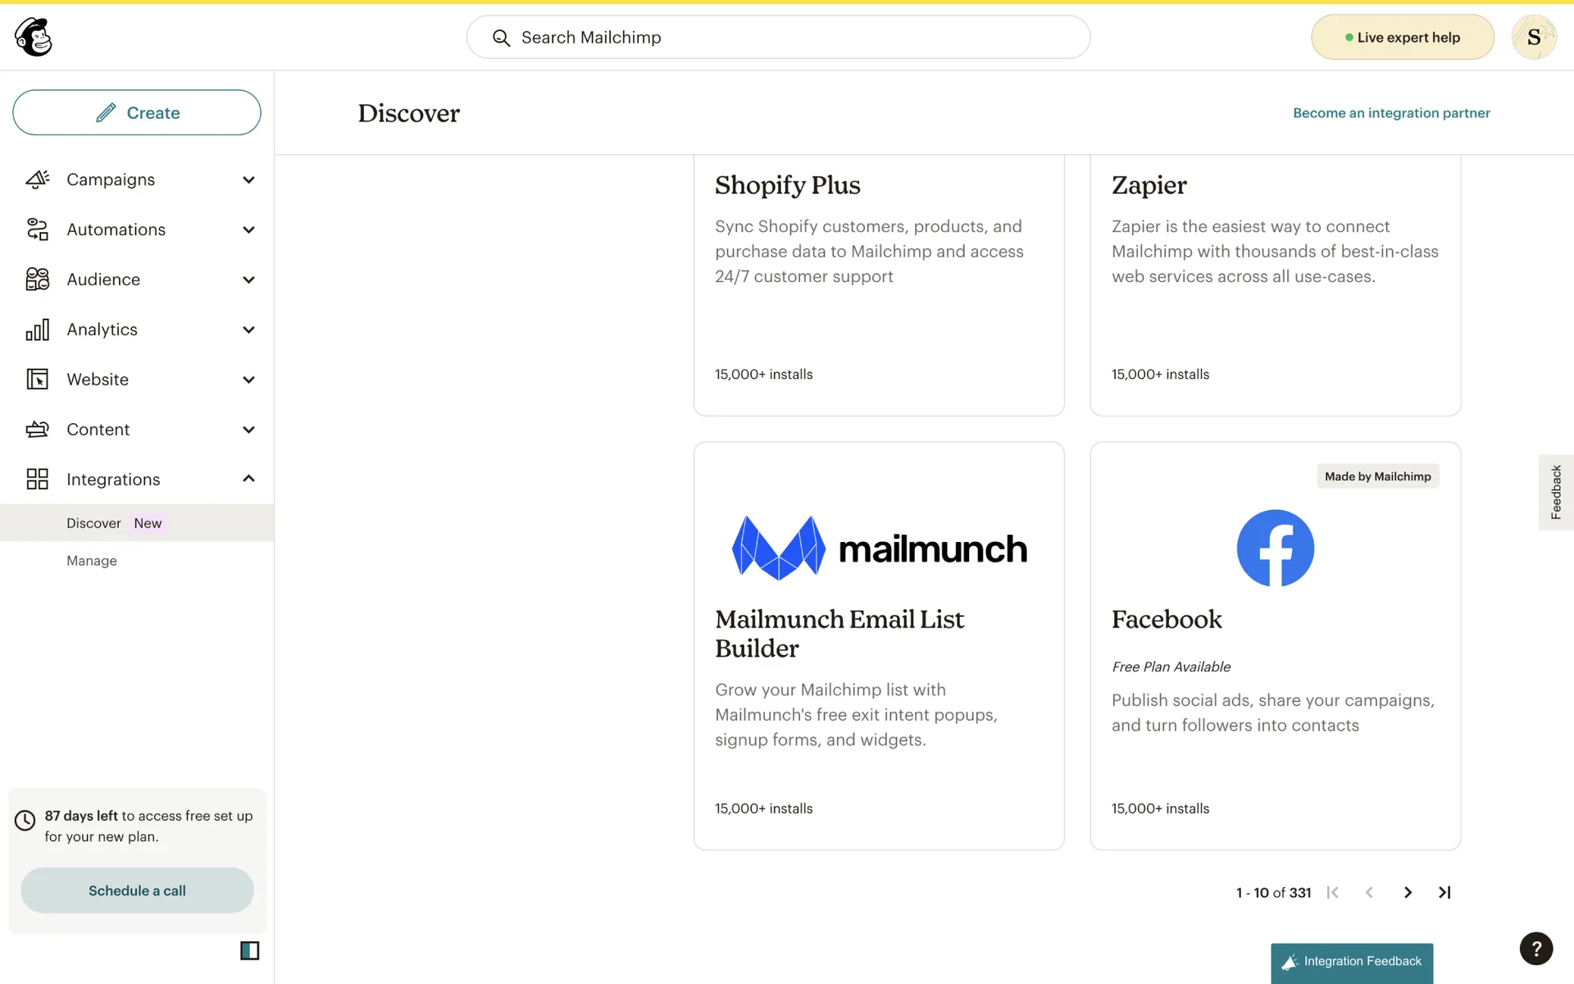Click the Search Mailchimp field
1574x984 pixels.
click(x=779, y=37)
